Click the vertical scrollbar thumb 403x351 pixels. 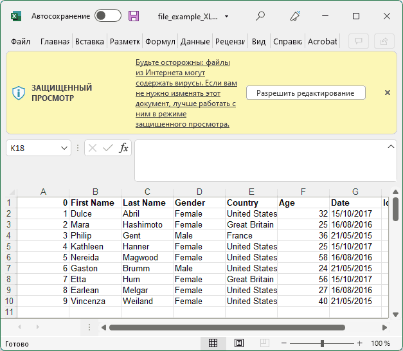pyautogui.click(x=395, y=209)
